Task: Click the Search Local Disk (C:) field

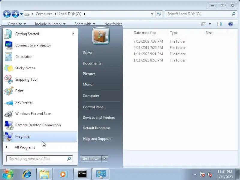Action: pyautogui.click(x=201, y=14)
